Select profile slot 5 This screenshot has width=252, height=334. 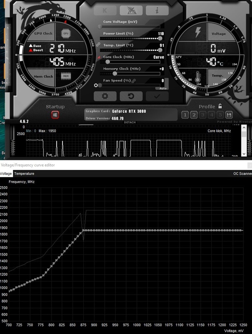(220, 115)
